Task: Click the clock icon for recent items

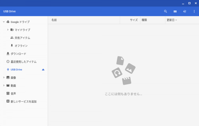Action: pyautogui.click(x=8, y=62)
